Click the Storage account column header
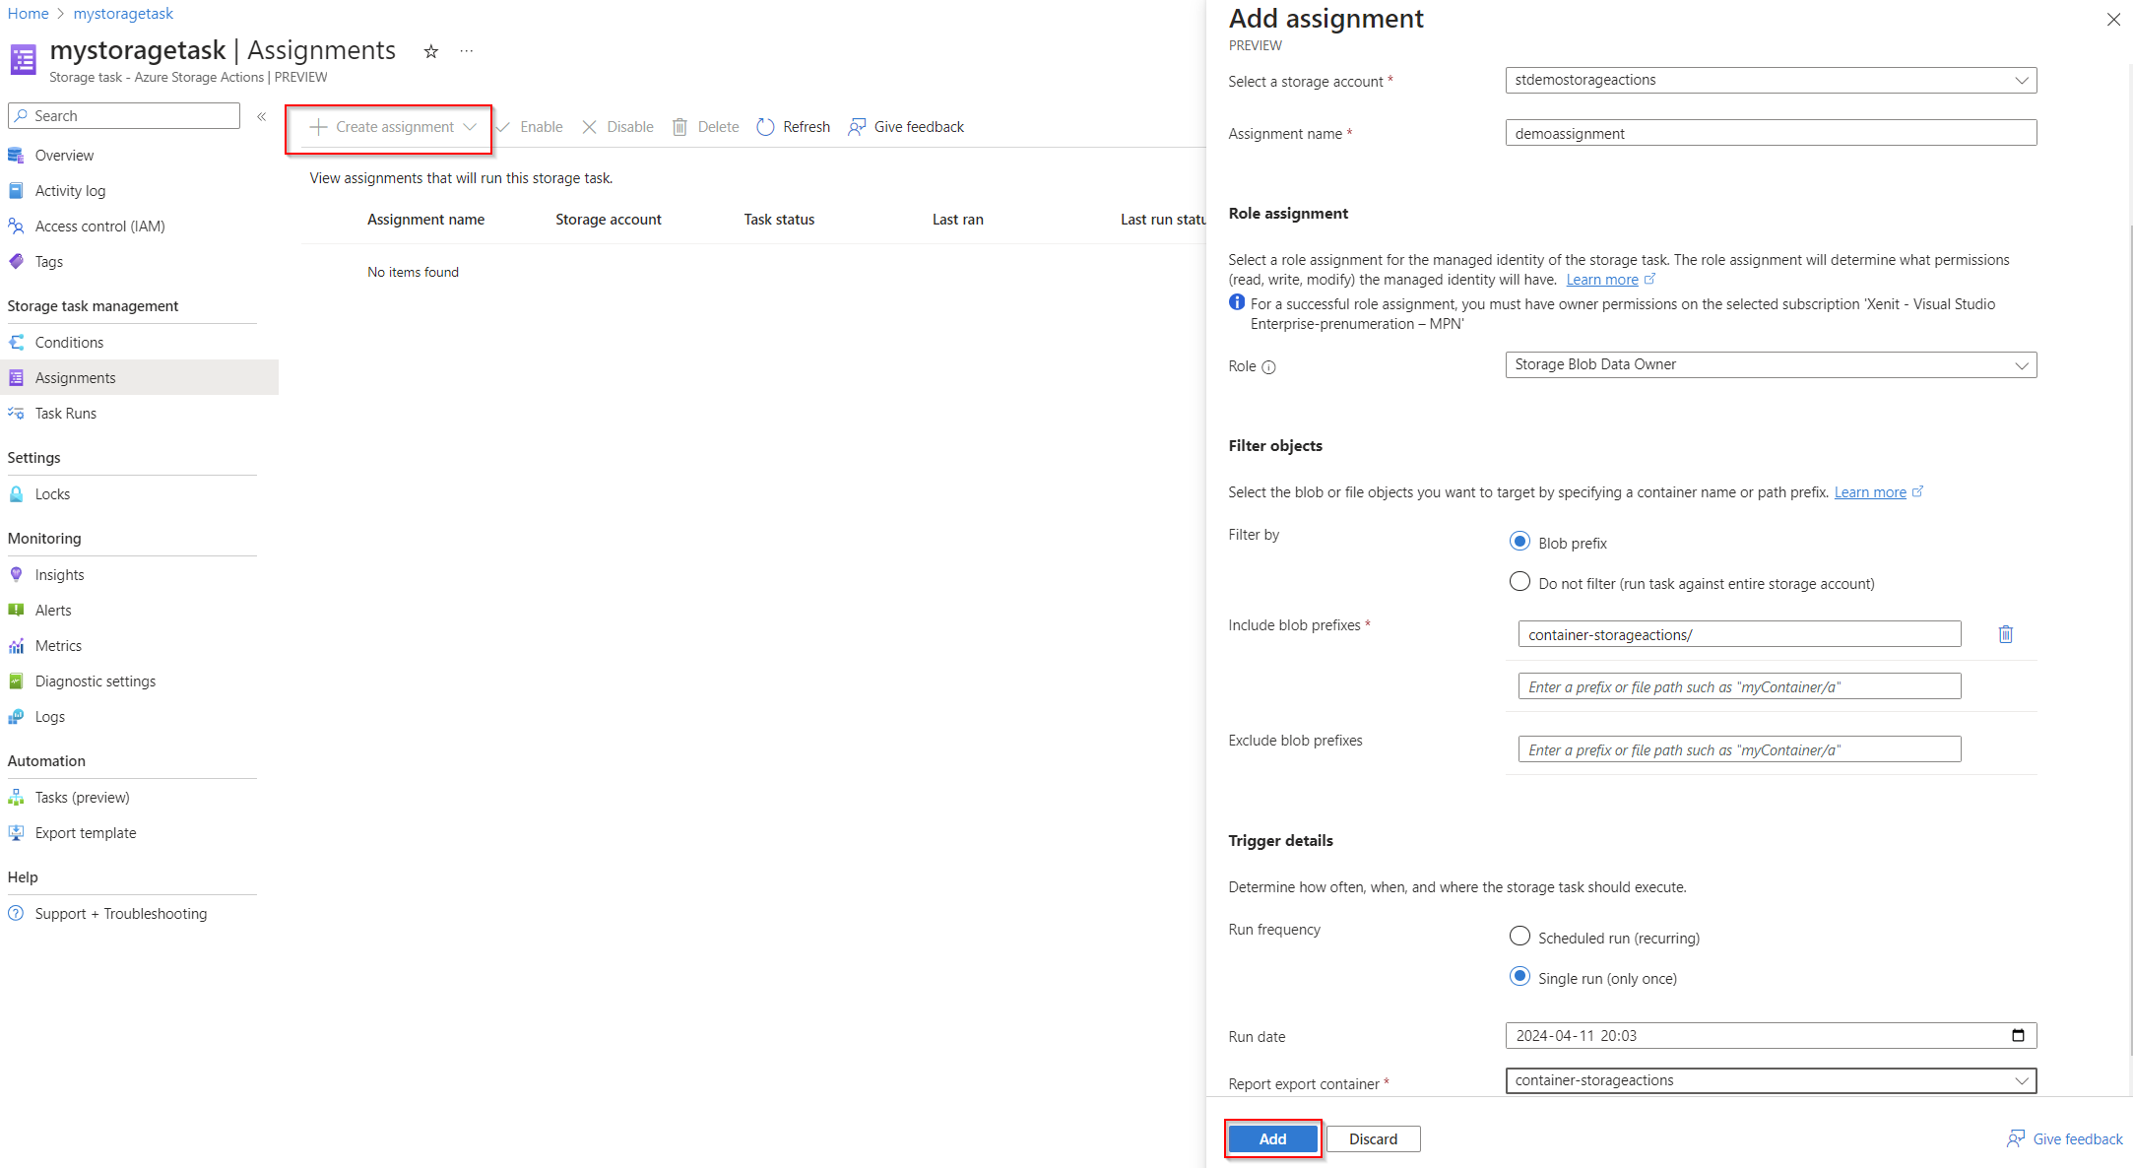2133x1168 pixels. pyautogui.click(x=608, y=220)
